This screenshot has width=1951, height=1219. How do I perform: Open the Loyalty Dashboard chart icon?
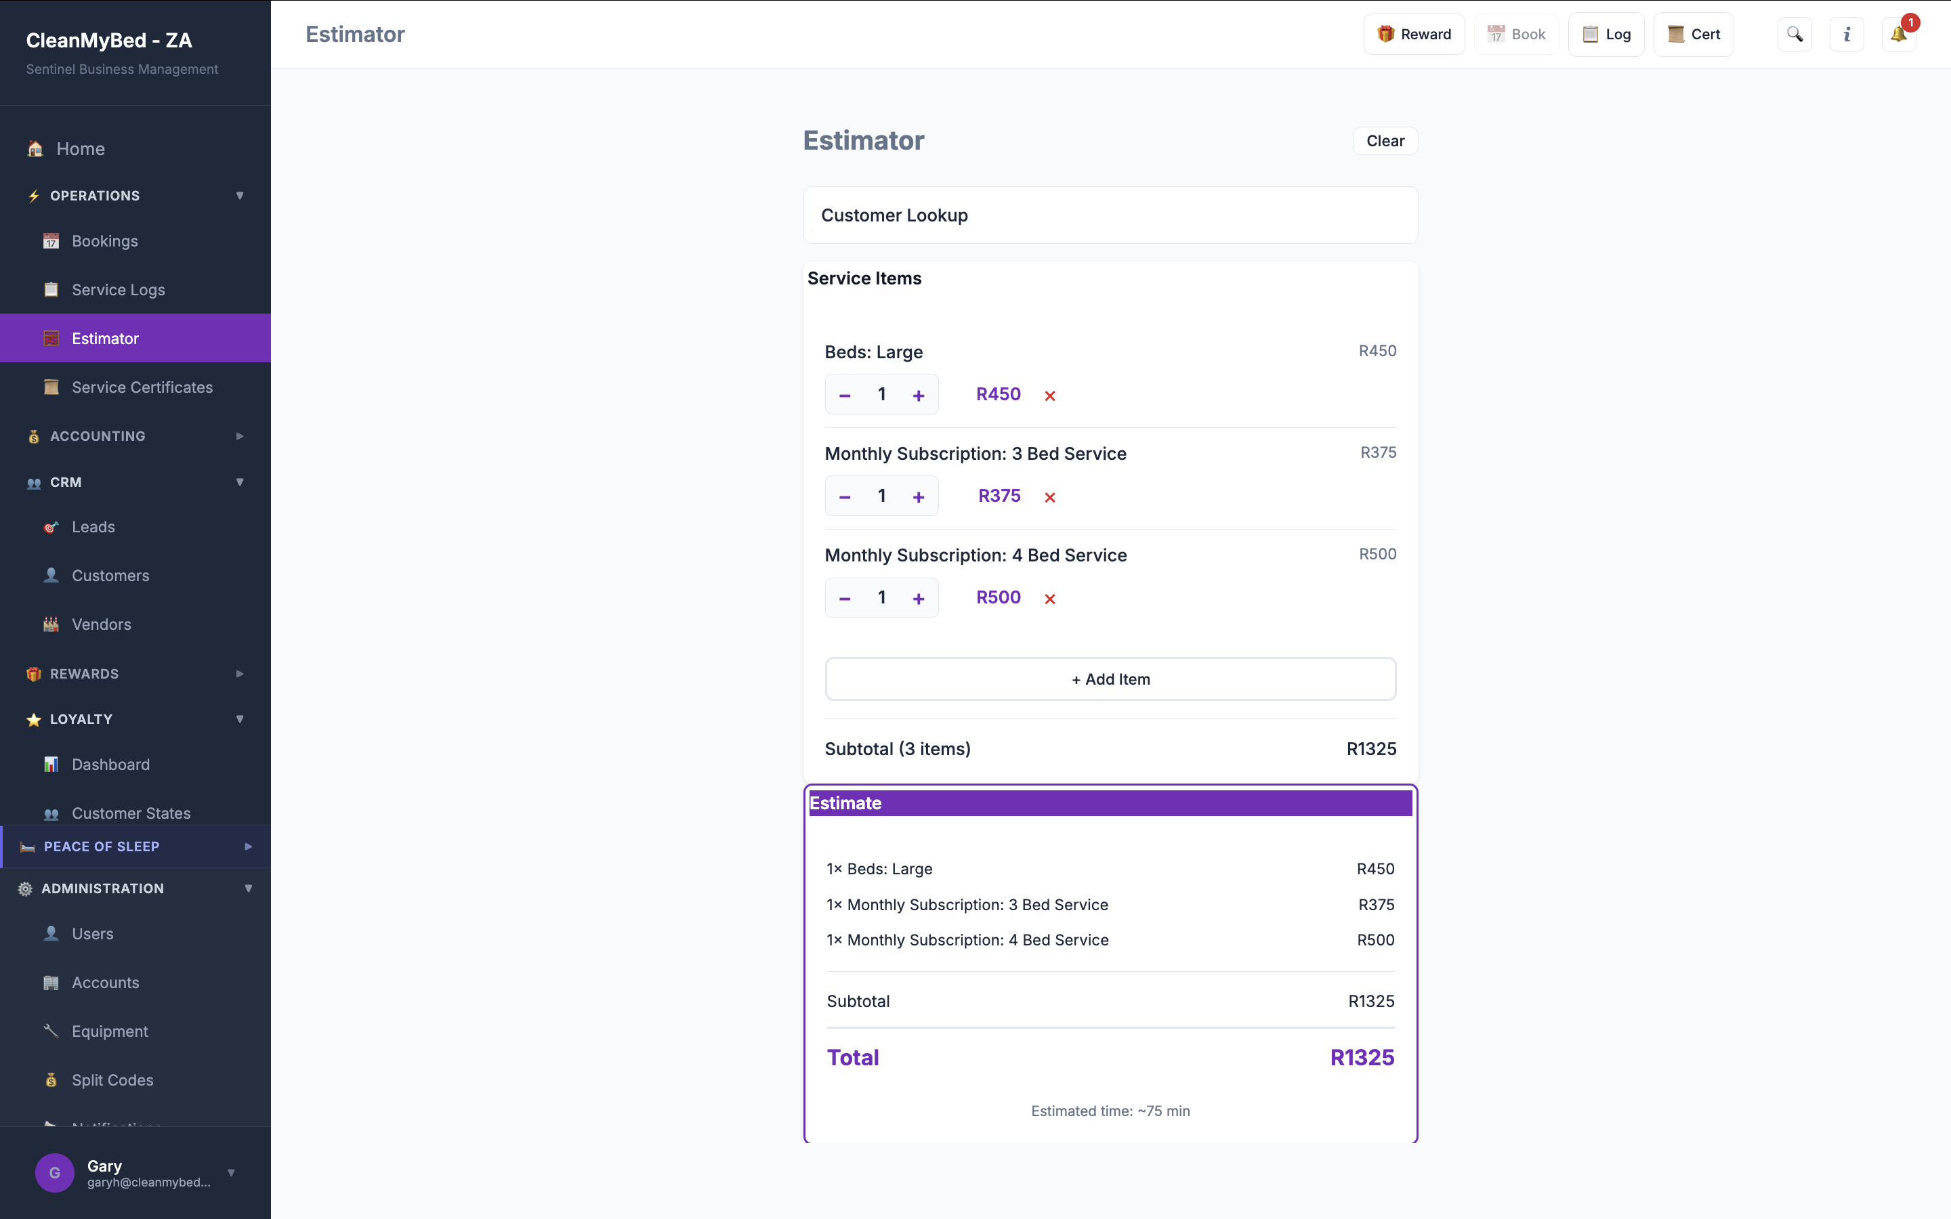51,765
